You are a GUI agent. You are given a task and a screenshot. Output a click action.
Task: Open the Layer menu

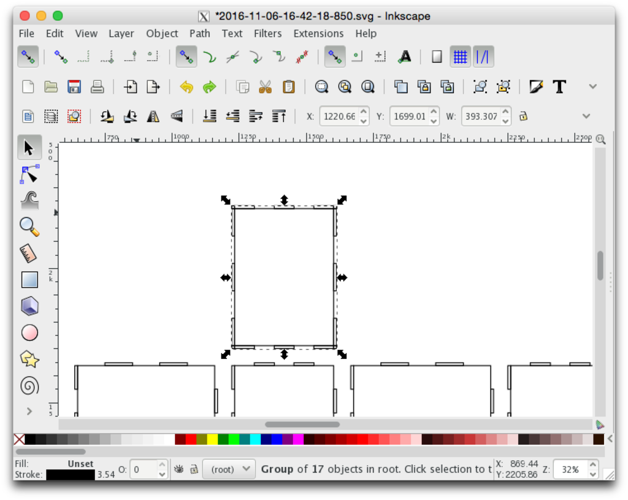(121, 33)
